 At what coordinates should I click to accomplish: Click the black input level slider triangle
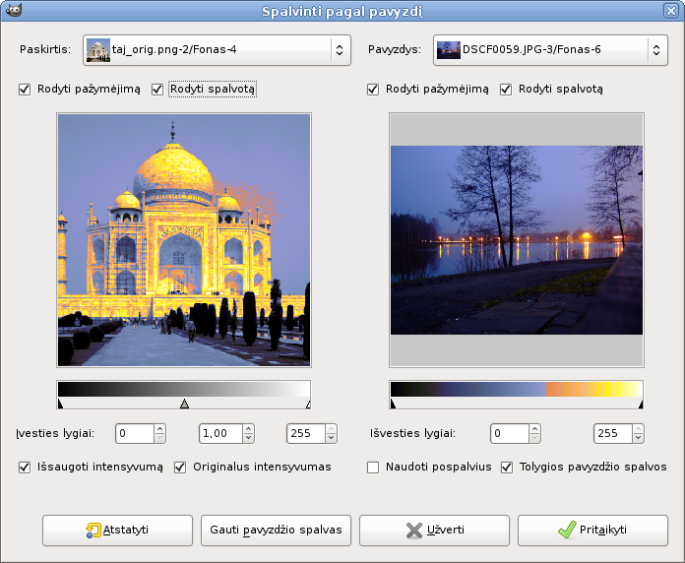click(60, 404)
